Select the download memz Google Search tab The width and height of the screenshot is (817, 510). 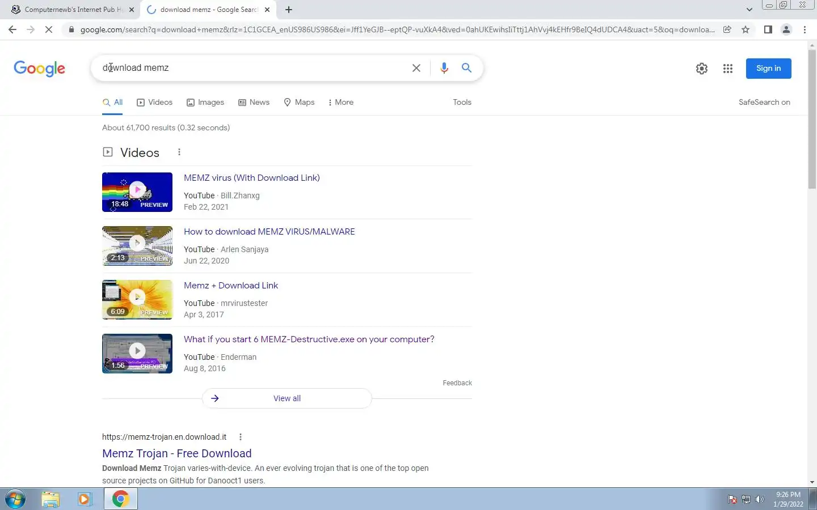(x=208, y=10)
